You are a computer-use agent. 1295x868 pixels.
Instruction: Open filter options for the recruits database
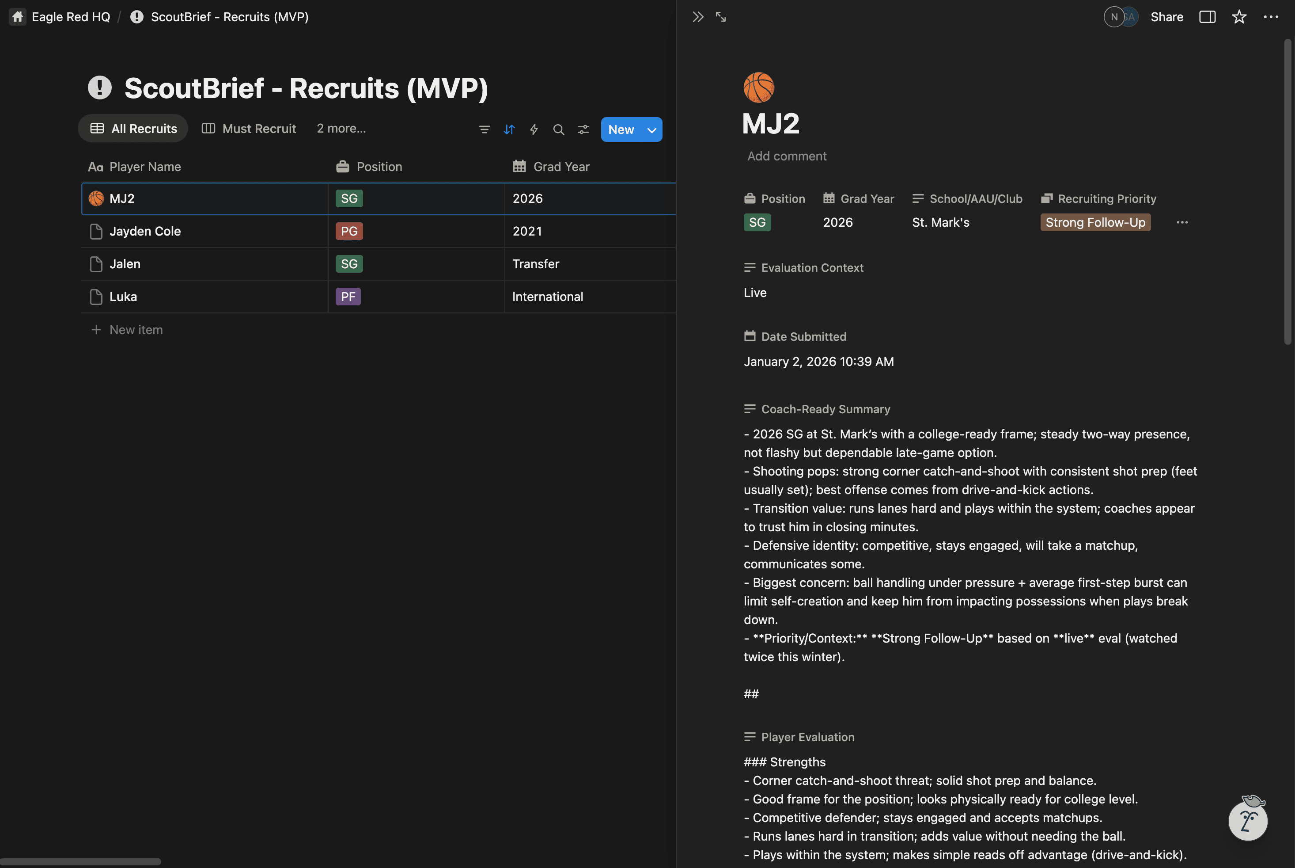click(485, 129)
